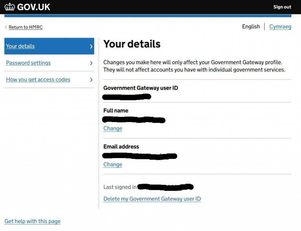Screen dimensions: 301x231
Task: Click the back arrow beside Return to HMRC
Action: pos(6,27)
